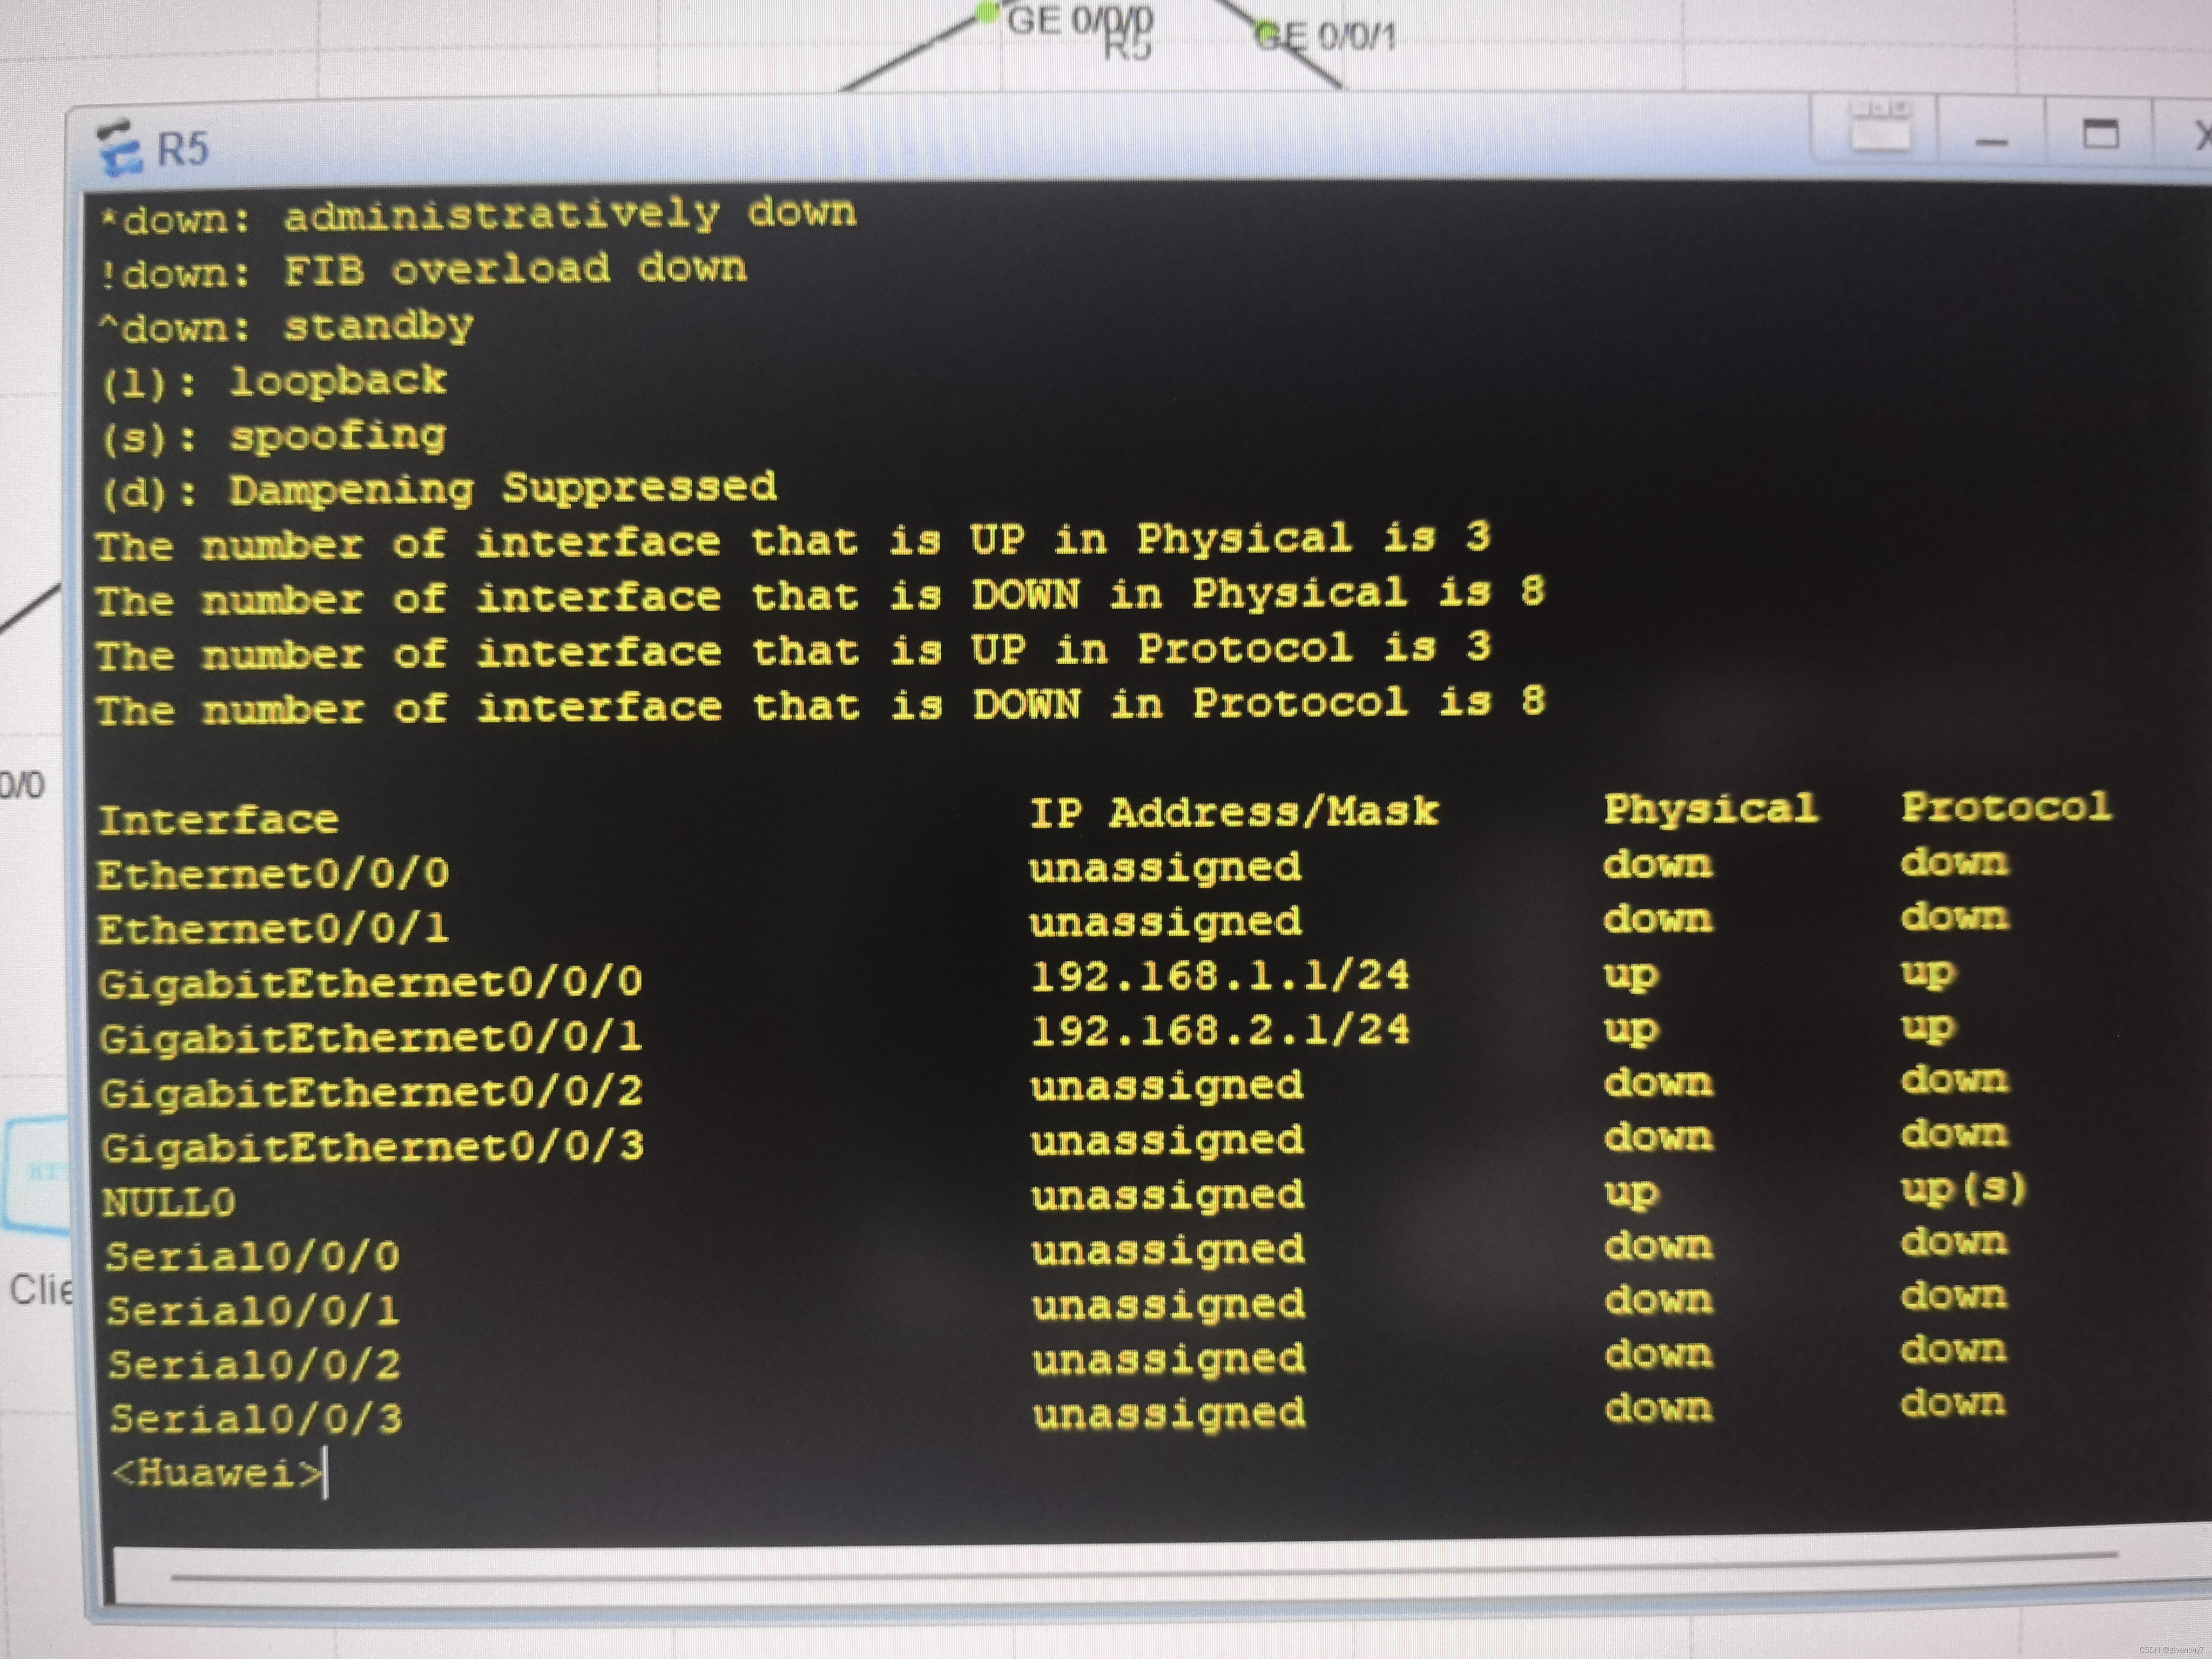Click the 192.168.1.1/24 address
The height and width of the screenshot is (1659, 2212).
point(1220,975)
